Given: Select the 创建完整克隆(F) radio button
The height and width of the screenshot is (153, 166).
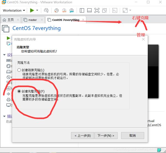Looking at the screenshot, I should click(19, 91).
